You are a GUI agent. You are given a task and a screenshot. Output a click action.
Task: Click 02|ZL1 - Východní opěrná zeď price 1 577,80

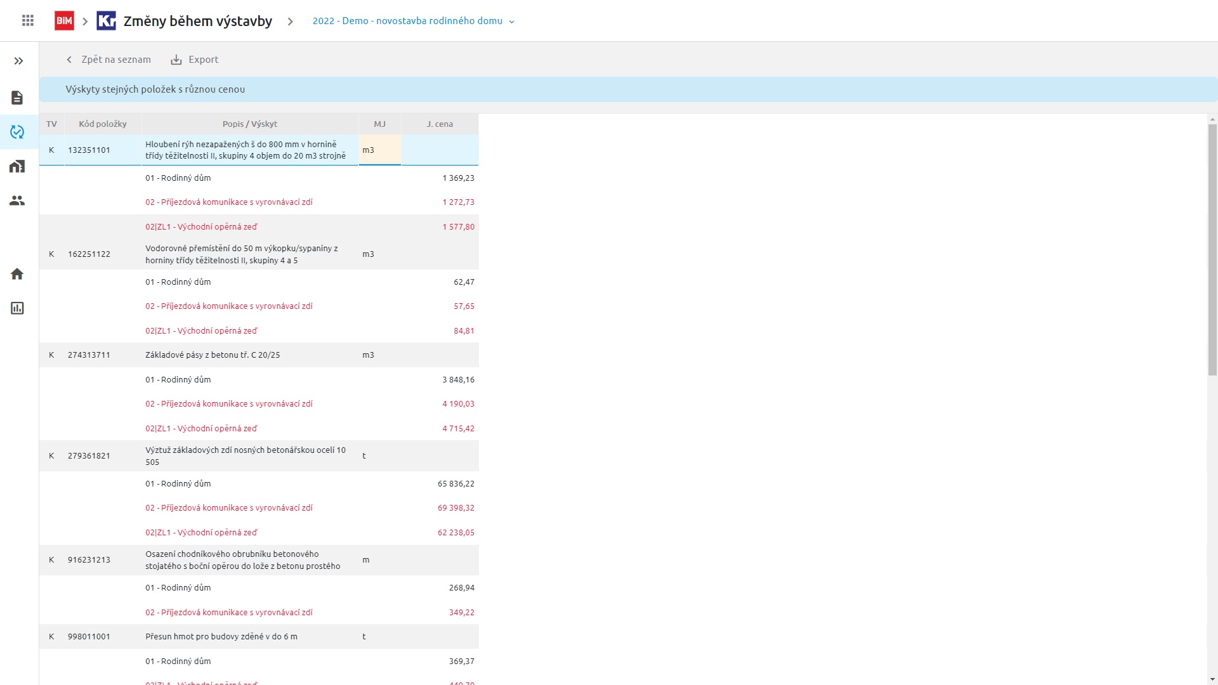point(458,227)
